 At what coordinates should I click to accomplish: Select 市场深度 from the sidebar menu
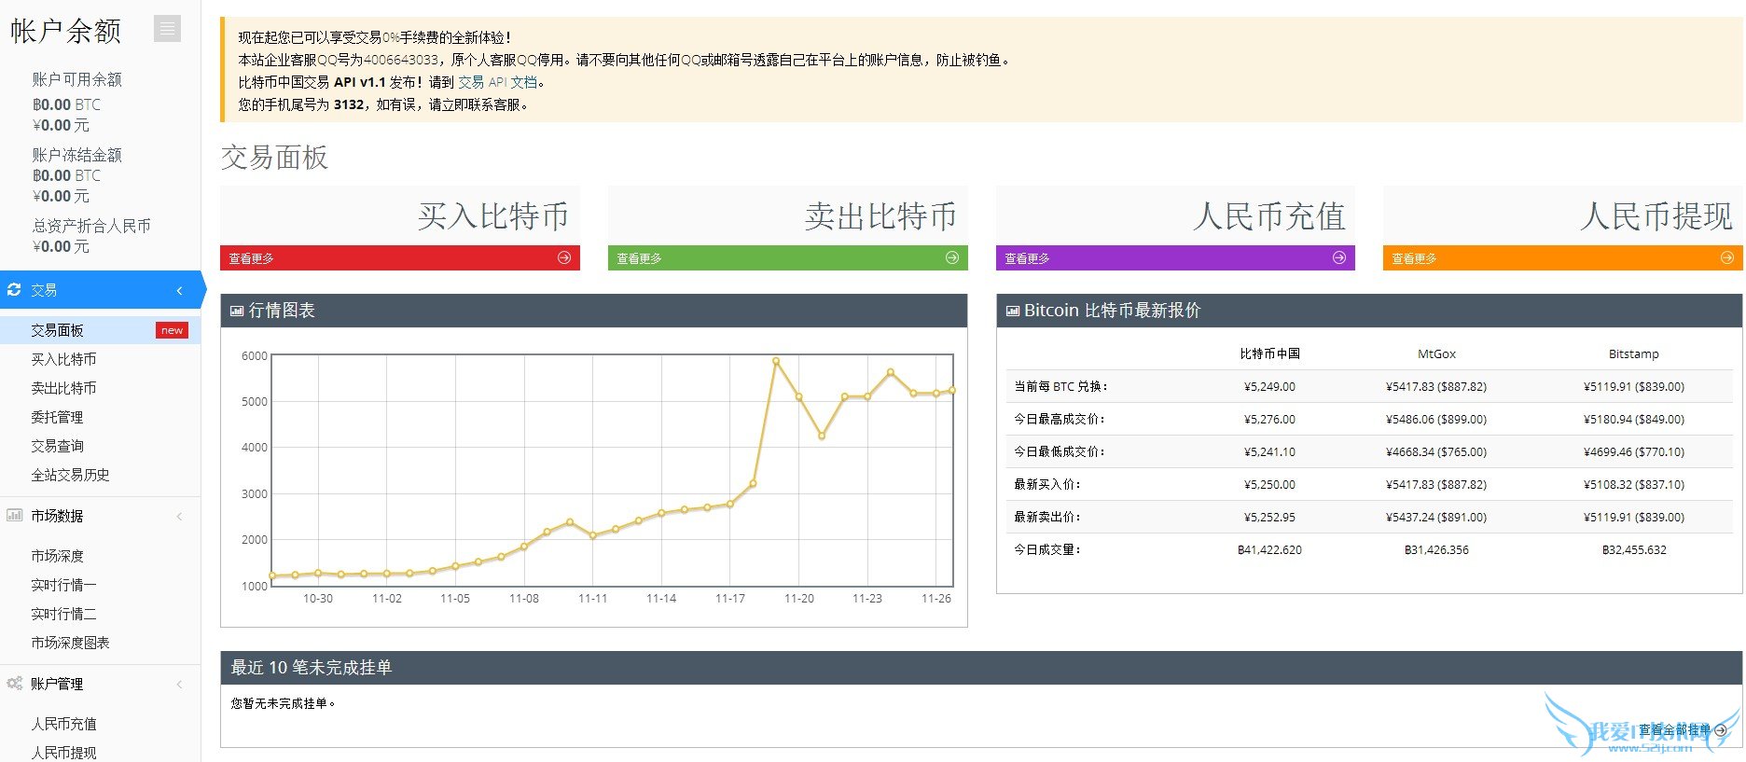pos(57,556)
